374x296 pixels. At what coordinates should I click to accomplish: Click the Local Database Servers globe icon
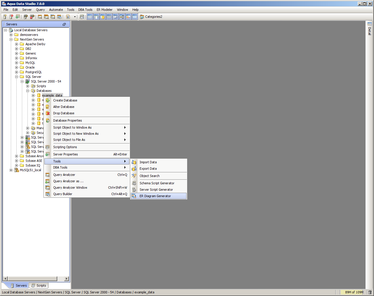point(11,30)
